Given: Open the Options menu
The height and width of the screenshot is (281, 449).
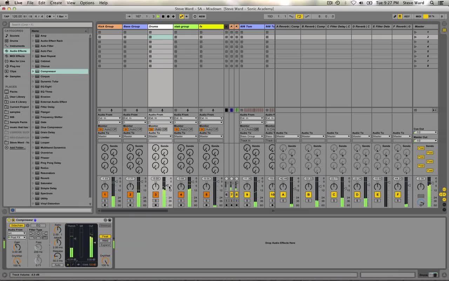Looking at the screenshot, I should point(87,3).
